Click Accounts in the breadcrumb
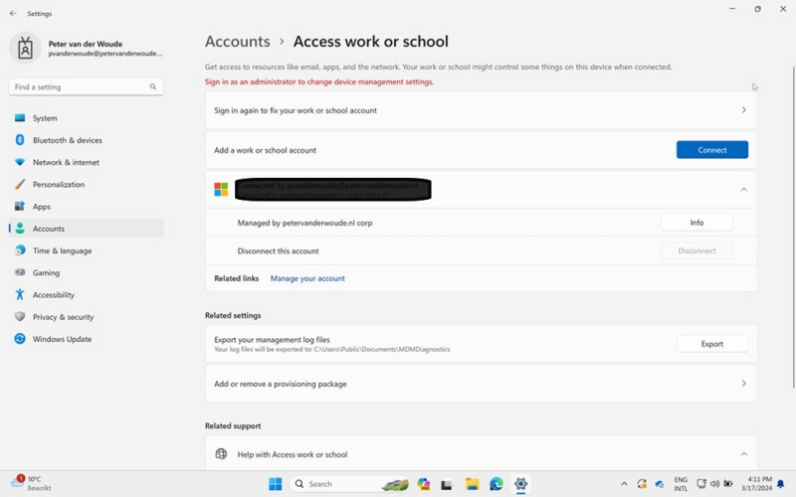Screen dimensions: 796x497 [x=237, y=41]
